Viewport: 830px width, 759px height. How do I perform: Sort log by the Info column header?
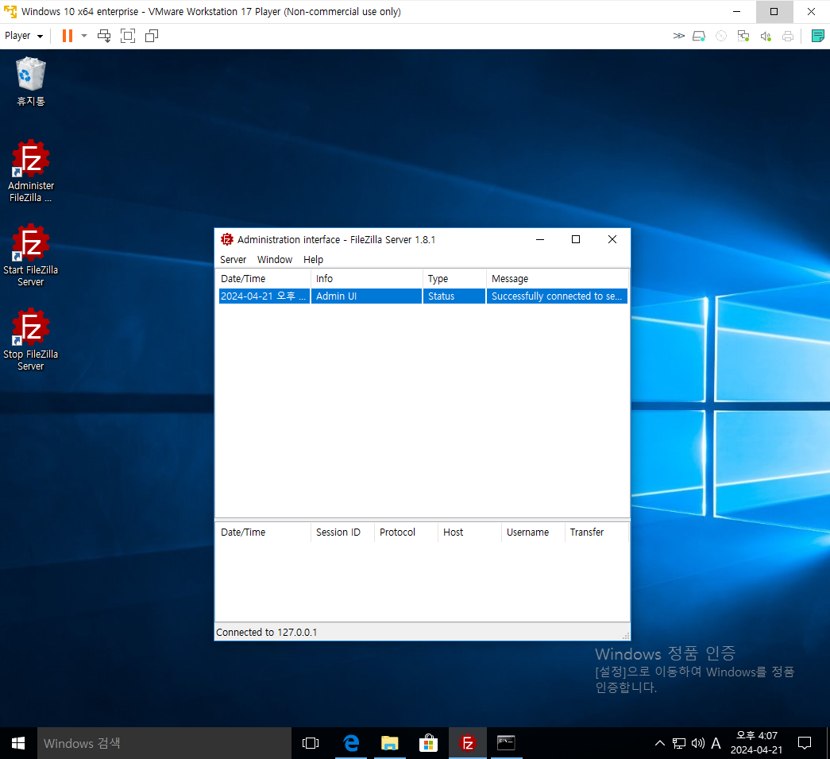(x=366, y=279)
